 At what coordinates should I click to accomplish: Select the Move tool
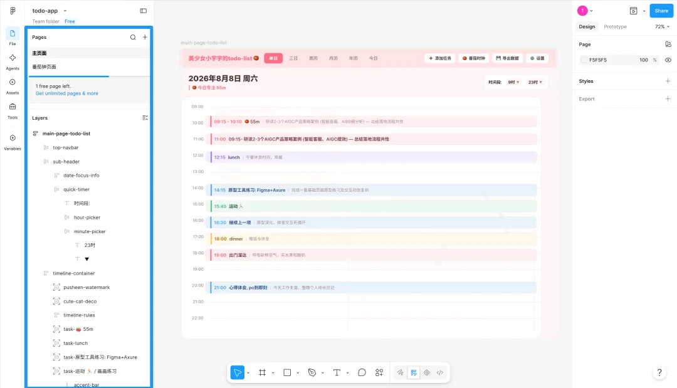[x=238, y=372]
